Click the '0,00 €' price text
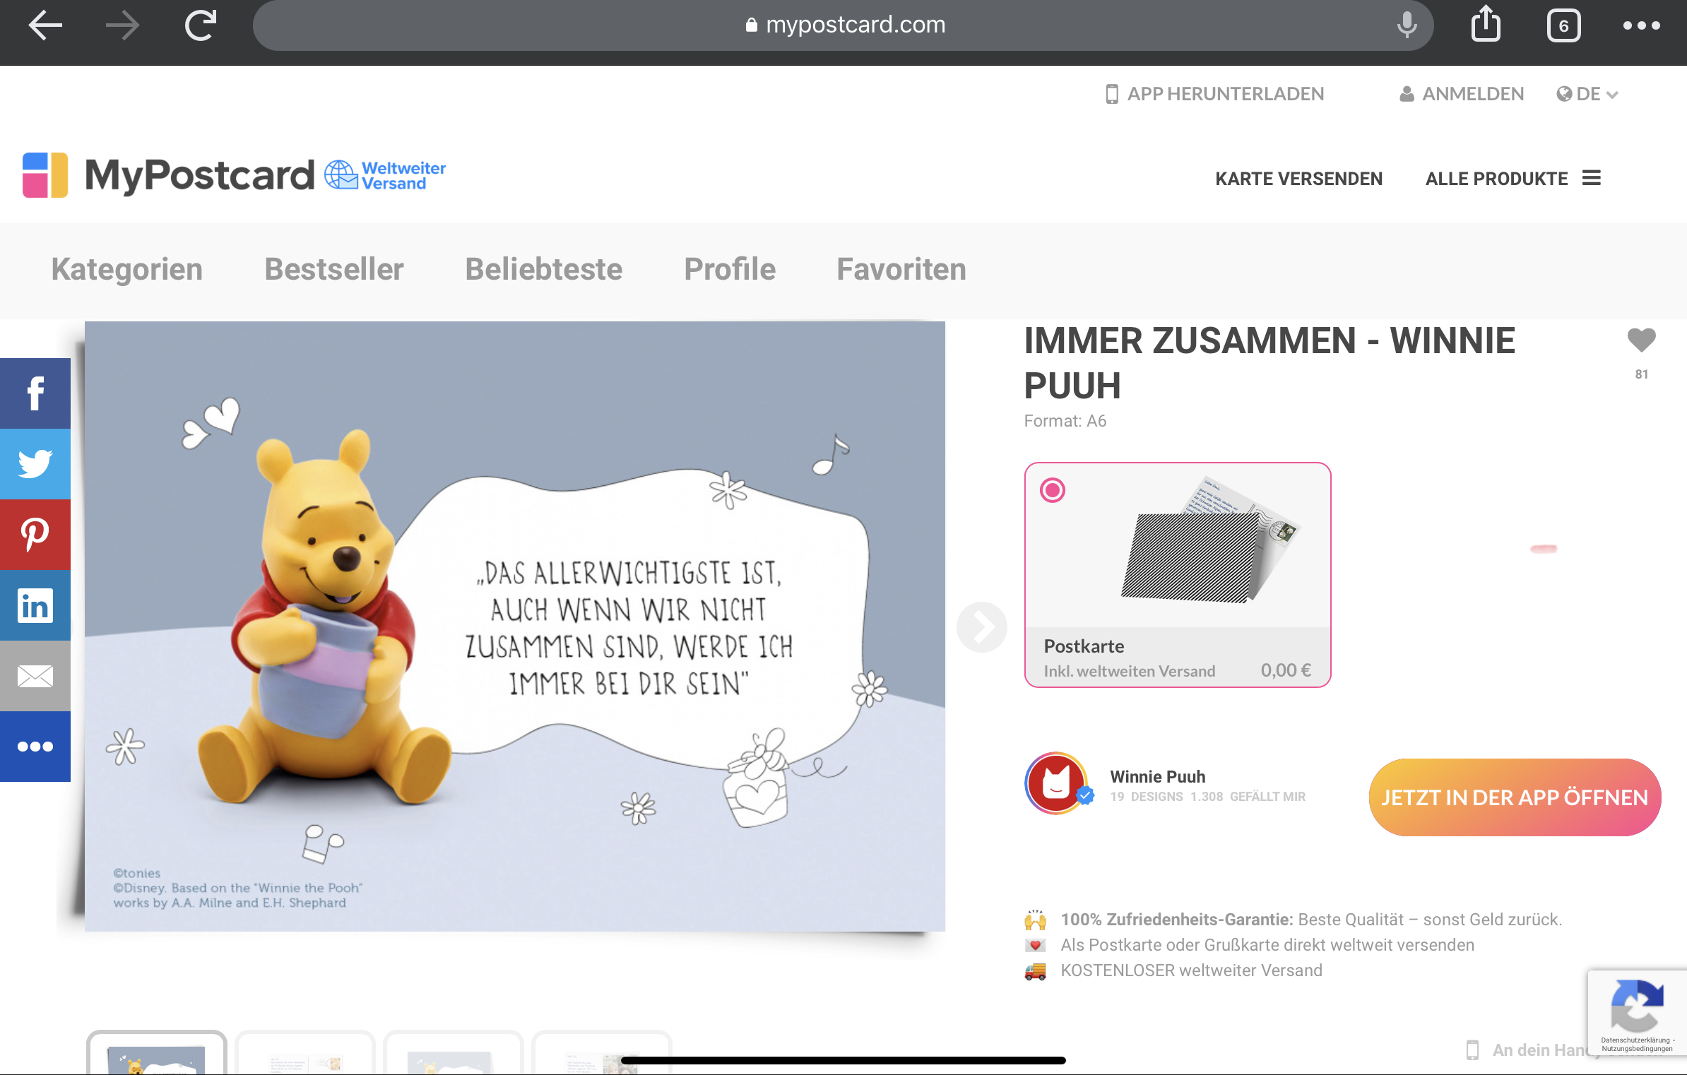The image size is (1687, 1075). tap(1286, 670)
